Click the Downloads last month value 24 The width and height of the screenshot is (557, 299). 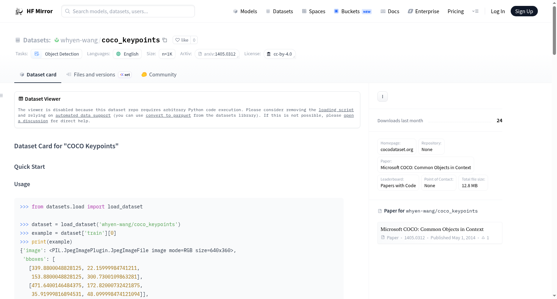[x=500, y=121]
